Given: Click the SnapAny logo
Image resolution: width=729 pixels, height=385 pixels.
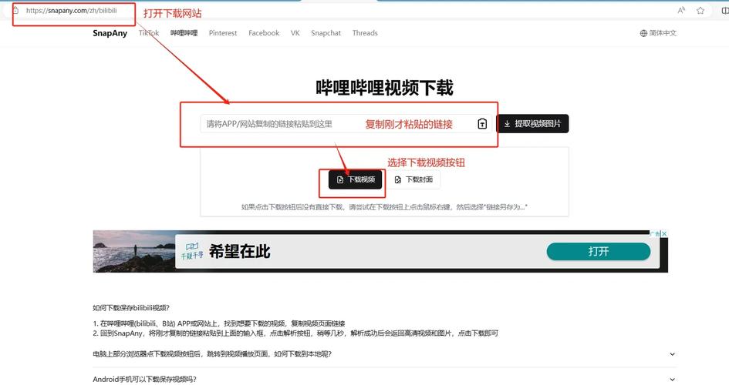Looking at the screenshot, I should coord(110,33).
